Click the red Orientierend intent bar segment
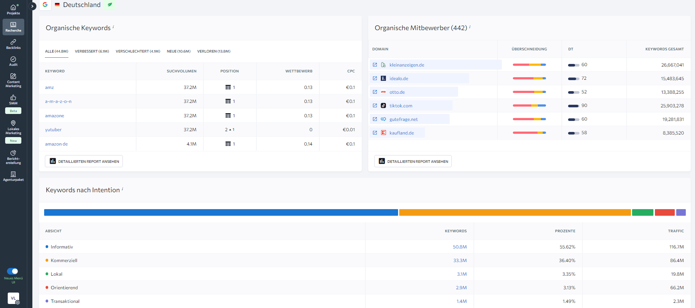 point(665,212)
